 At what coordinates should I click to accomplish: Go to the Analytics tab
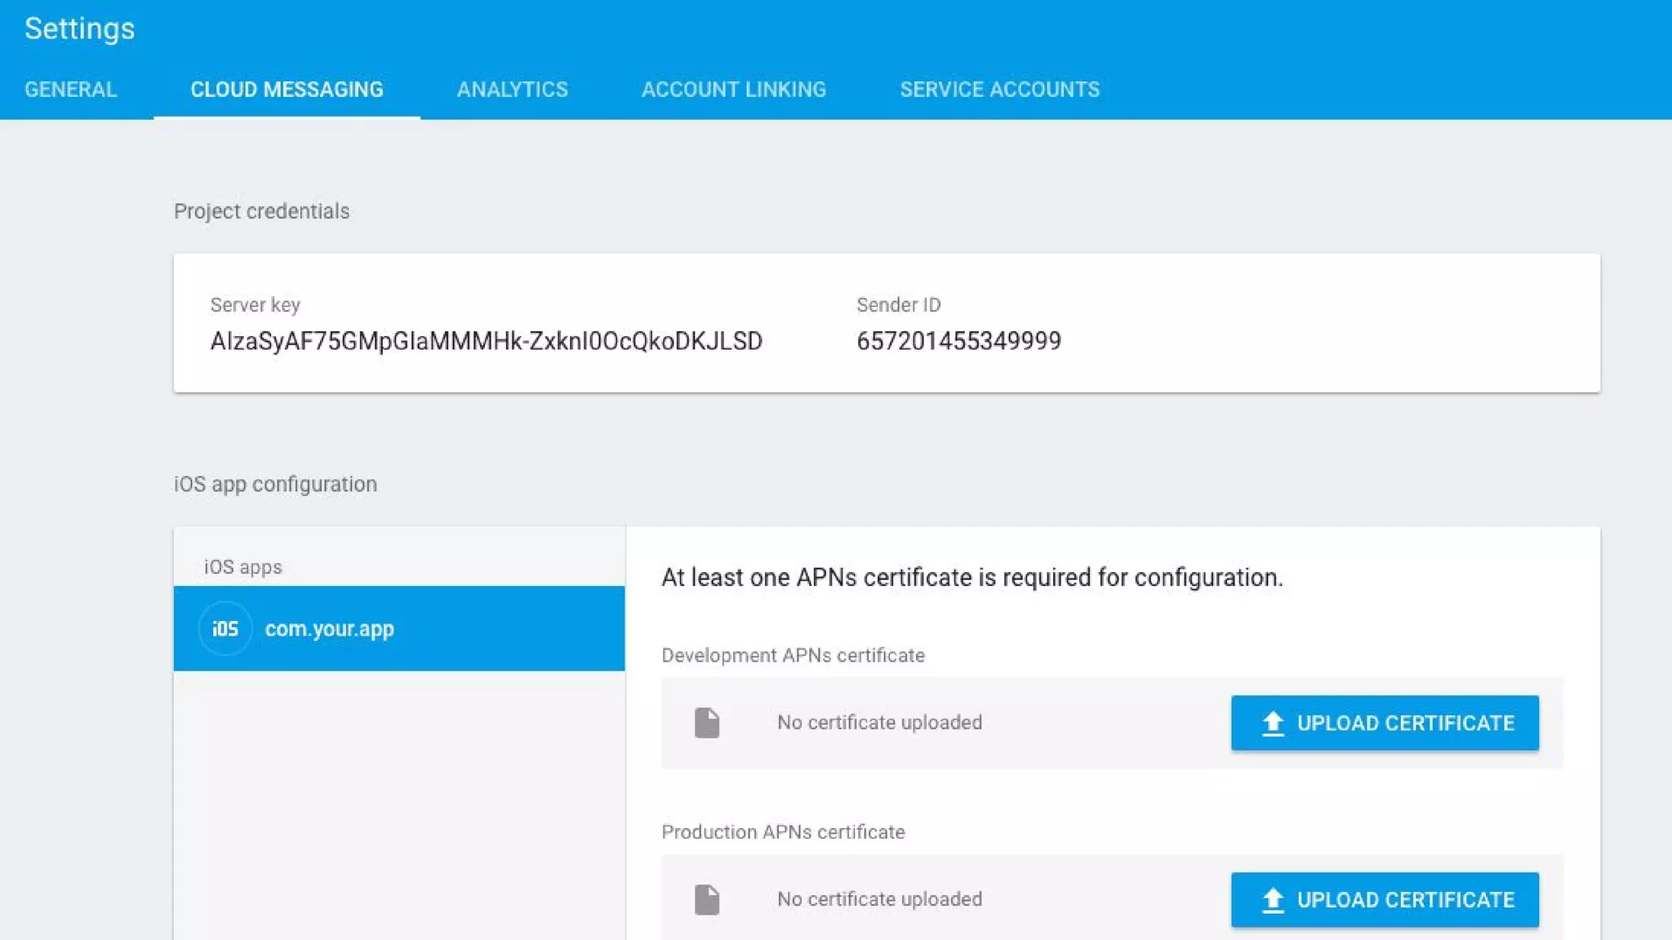(512, 89)
